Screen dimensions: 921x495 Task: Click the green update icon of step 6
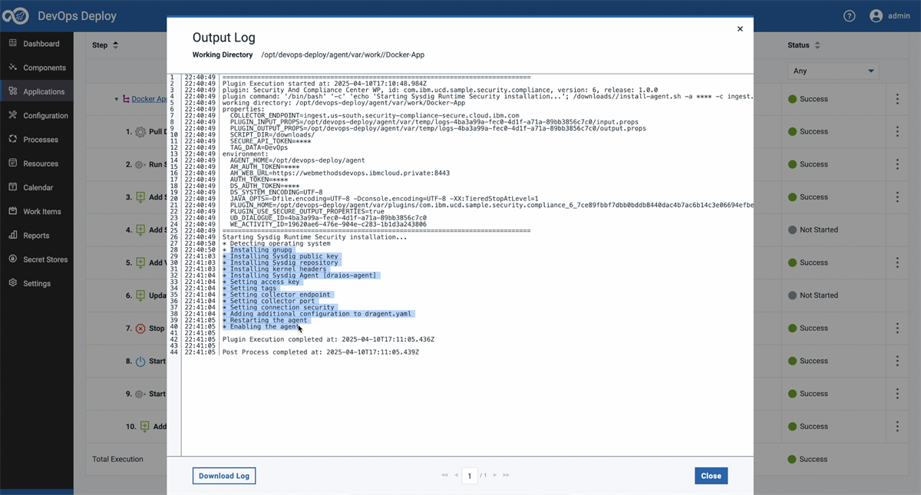tap(140, 295)
